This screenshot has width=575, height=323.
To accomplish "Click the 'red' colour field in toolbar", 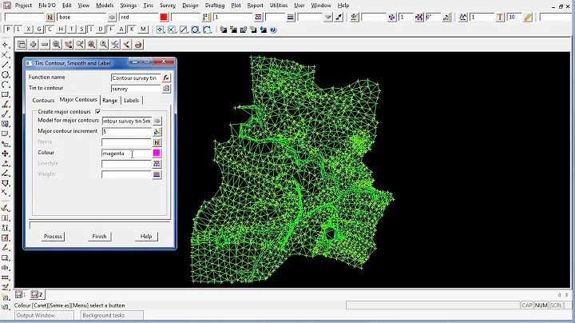I will pyautogui.click(x=138, y=18).
